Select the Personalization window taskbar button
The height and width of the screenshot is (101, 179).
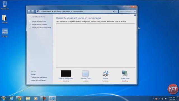click(x=52, y=98)
